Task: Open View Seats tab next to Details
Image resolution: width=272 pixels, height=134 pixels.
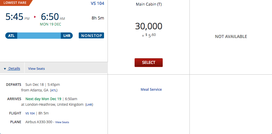Action: pyautogui.click(x=37, y=68)
